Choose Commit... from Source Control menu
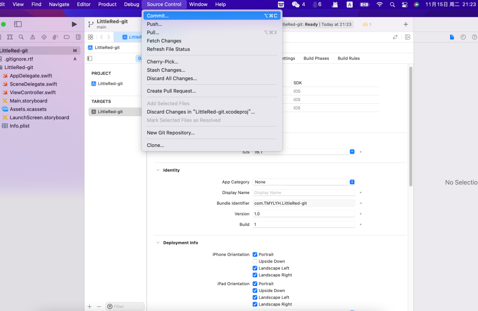 point(212,16)
